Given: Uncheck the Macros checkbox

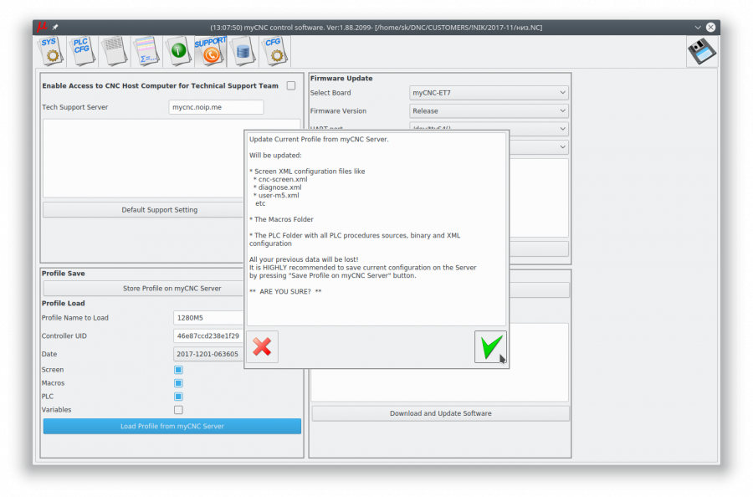Looking at the screenshot, I should coord(178,383).
